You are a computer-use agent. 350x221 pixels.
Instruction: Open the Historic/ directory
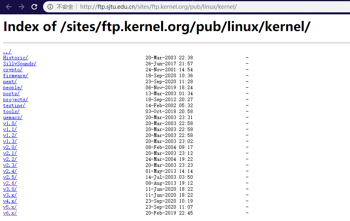[x=16, y=58]
